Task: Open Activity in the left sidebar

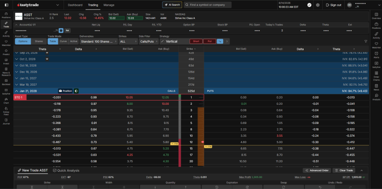Action: coord(6,33)
